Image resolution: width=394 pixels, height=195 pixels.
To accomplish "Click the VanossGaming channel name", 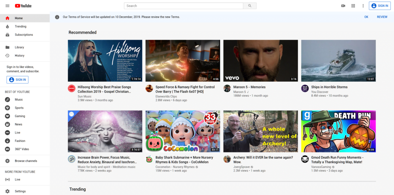I will (321, 167).
